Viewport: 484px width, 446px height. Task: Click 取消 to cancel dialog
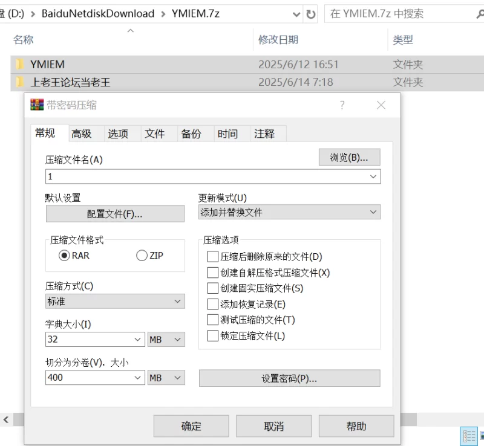(274, 426)
